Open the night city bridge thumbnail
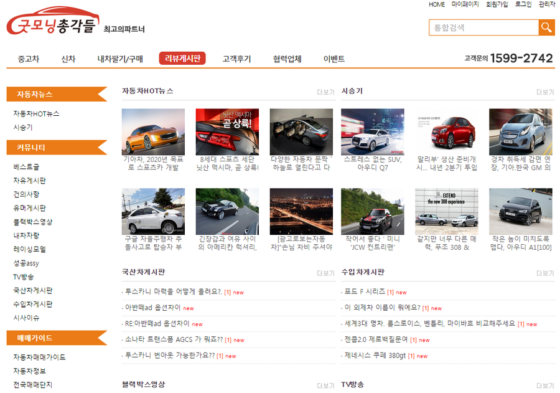This screenshot has width=560, height=393. click(x=301, y=211)
